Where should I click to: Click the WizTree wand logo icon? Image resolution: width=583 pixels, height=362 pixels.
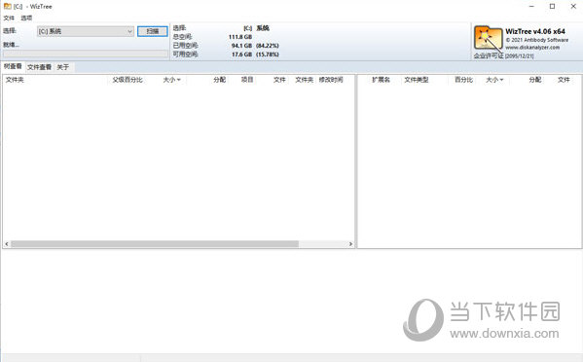489,38
